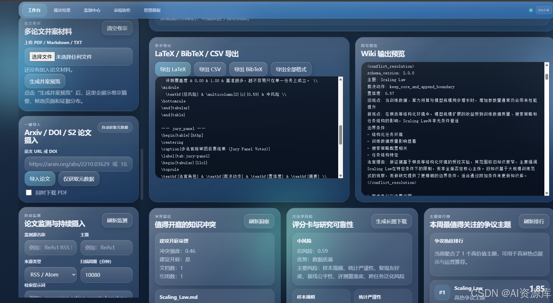Screen dimensions: 553x303
Task: Switch to the 管理面板 tab
Action: coord(152,10)
